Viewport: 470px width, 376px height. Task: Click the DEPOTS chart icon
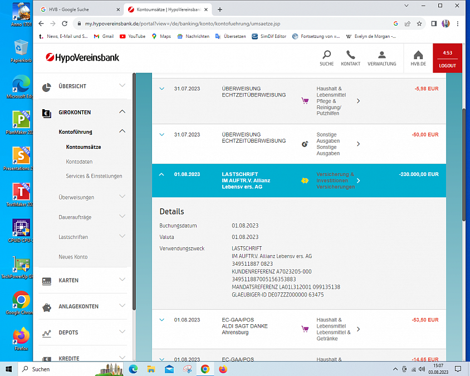(46, 334)
